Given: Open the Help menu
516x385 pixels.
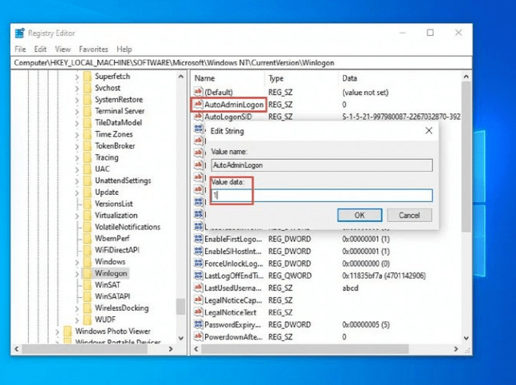Looking at the screenshot, I should pos(124,49).
